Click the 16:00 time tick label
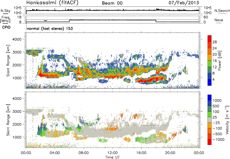The width and height of the screenshot is (230, 159). (x=141, y=153)
